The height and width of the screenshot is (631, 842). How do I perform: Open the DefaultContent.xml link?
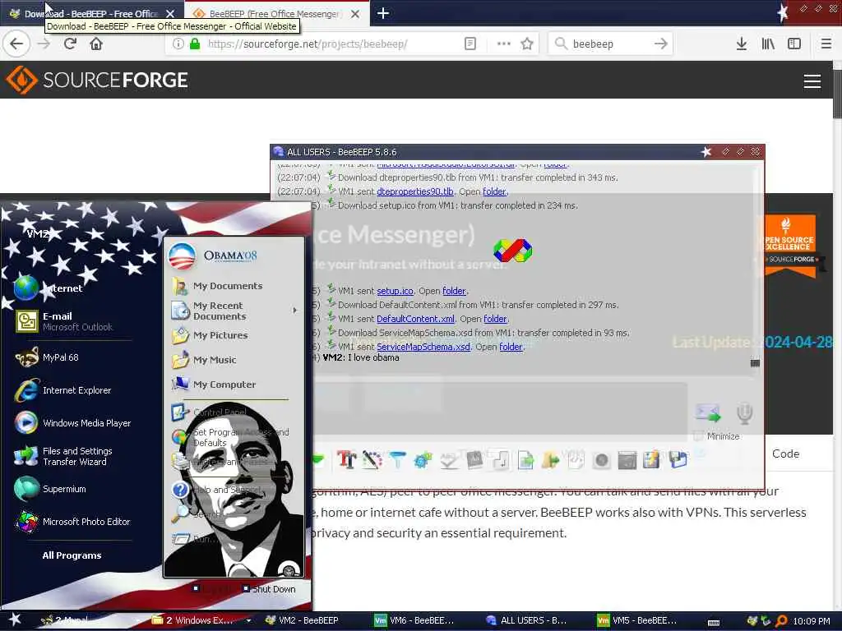(x=415, y=319)
